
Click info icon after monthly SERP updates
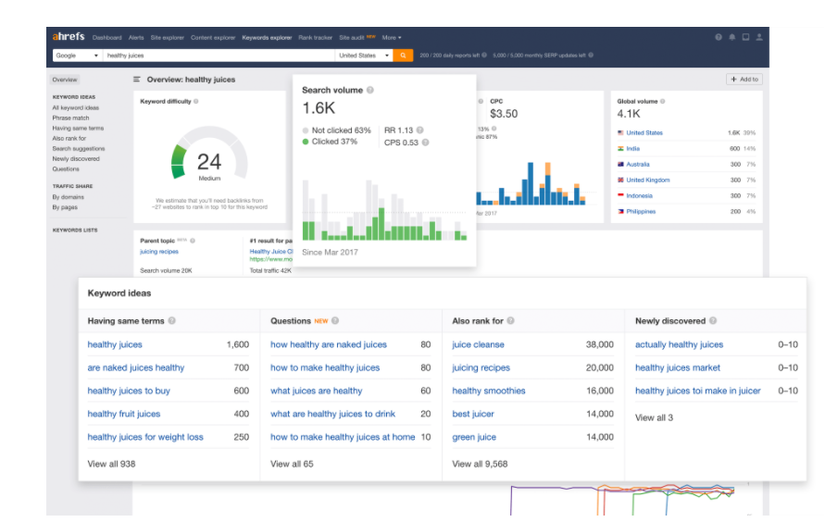[x=591, y=56]
